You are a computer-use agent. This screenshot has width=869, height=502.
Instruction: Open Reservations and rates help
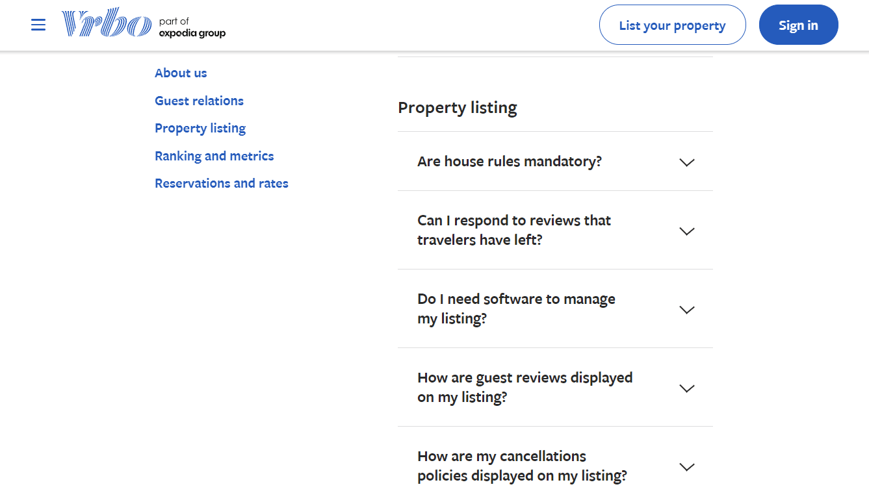pos(221,183)
